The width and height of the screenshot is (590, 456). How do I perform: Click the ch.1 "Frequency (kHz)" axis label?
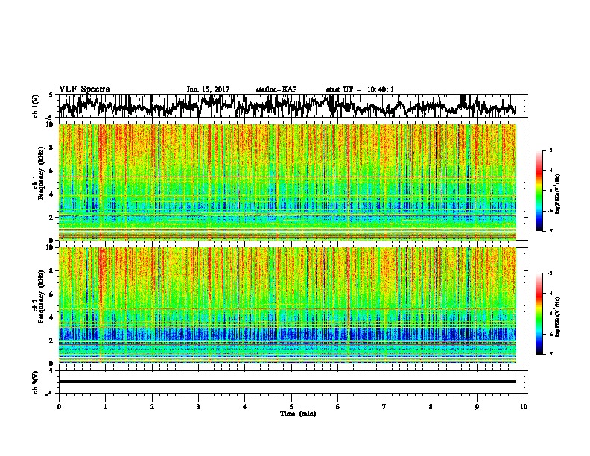(42, 173)
